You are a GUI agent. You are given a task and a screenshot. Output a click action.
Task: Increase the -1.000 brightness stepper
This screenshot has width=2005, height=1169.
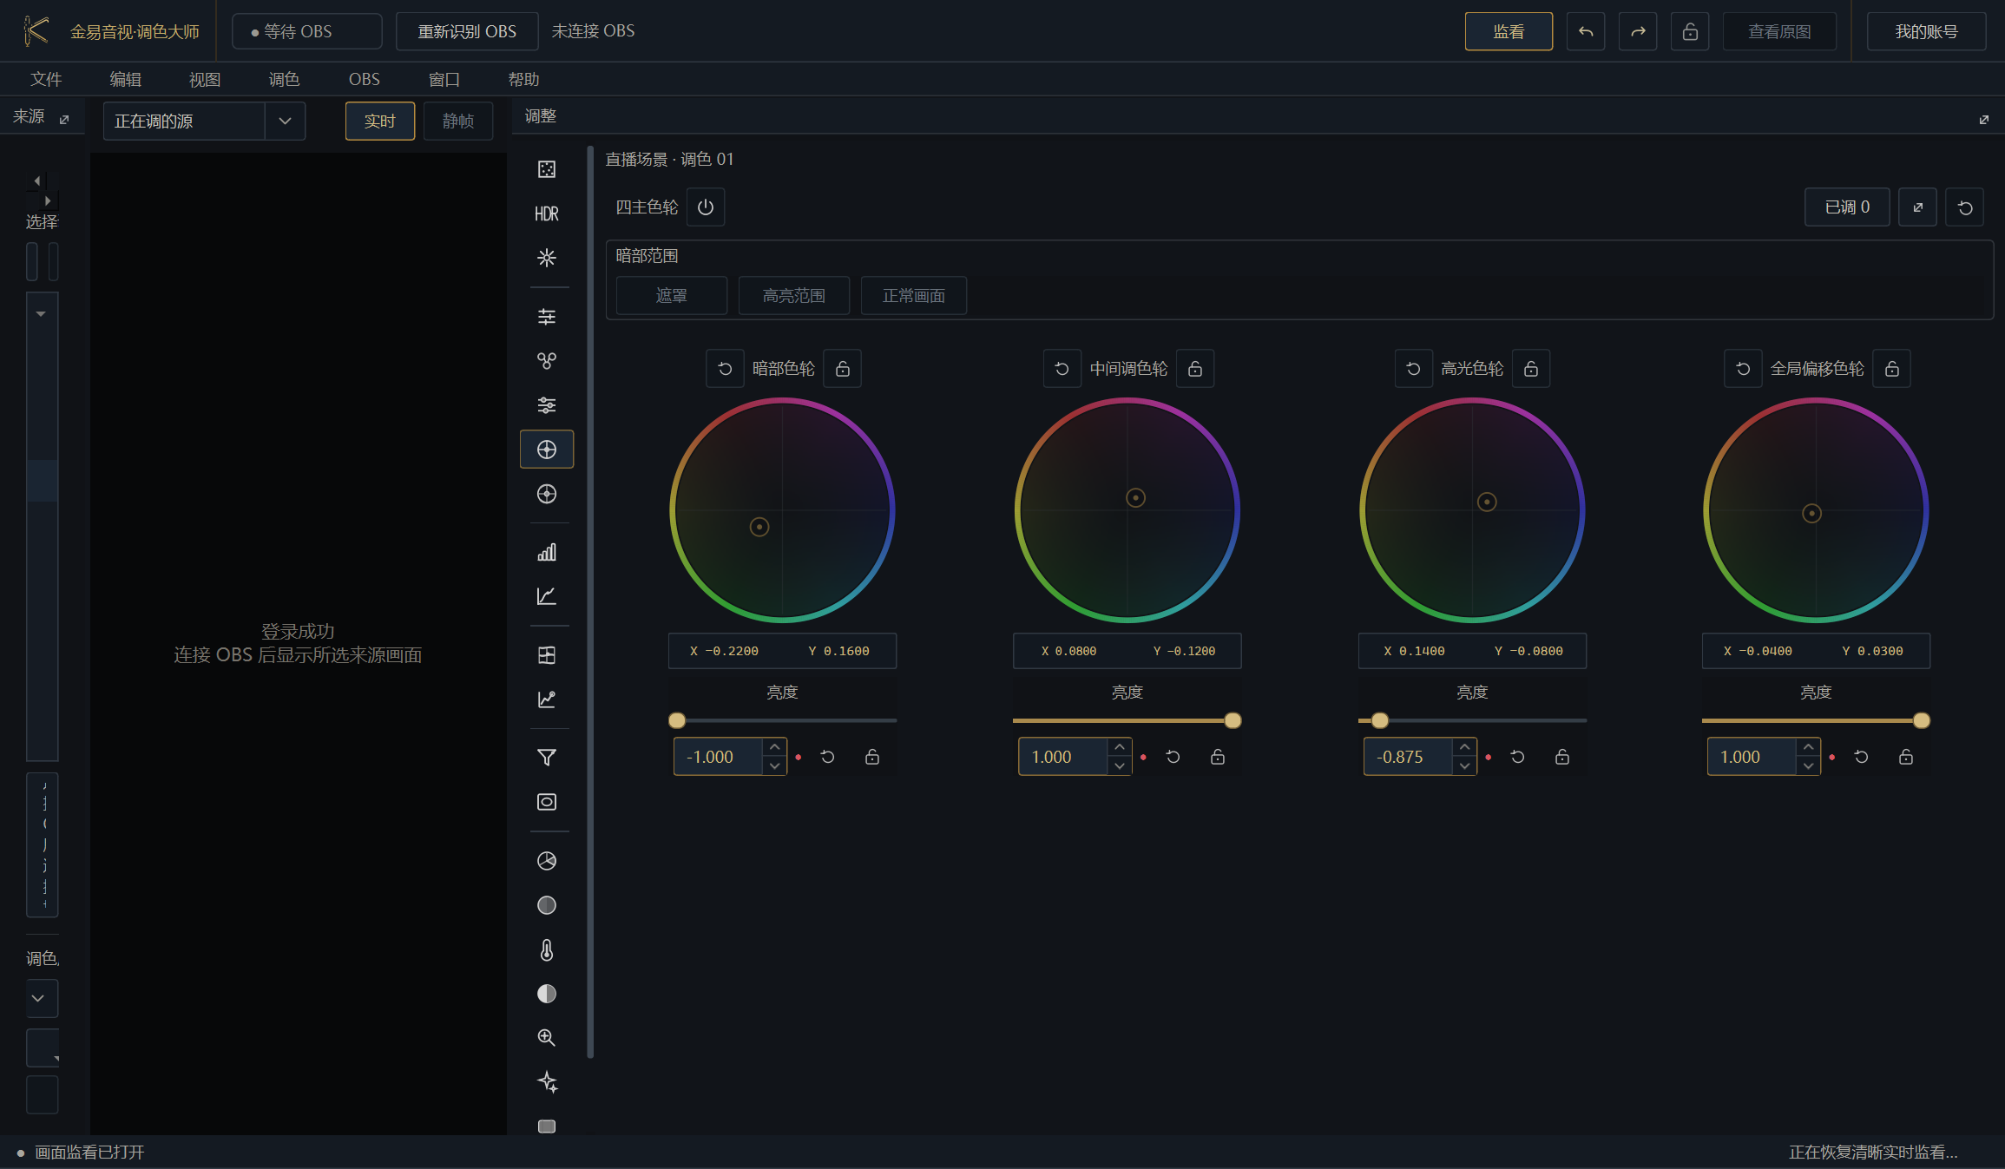(x=775, y=747)
